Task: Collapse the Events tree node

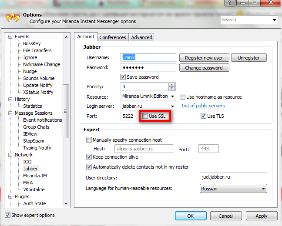Action: (10, 37)
